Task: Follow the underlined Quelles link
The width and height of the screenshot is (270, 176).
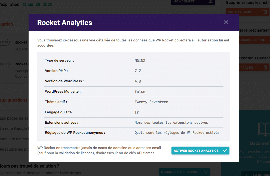Action: point(21,77)
